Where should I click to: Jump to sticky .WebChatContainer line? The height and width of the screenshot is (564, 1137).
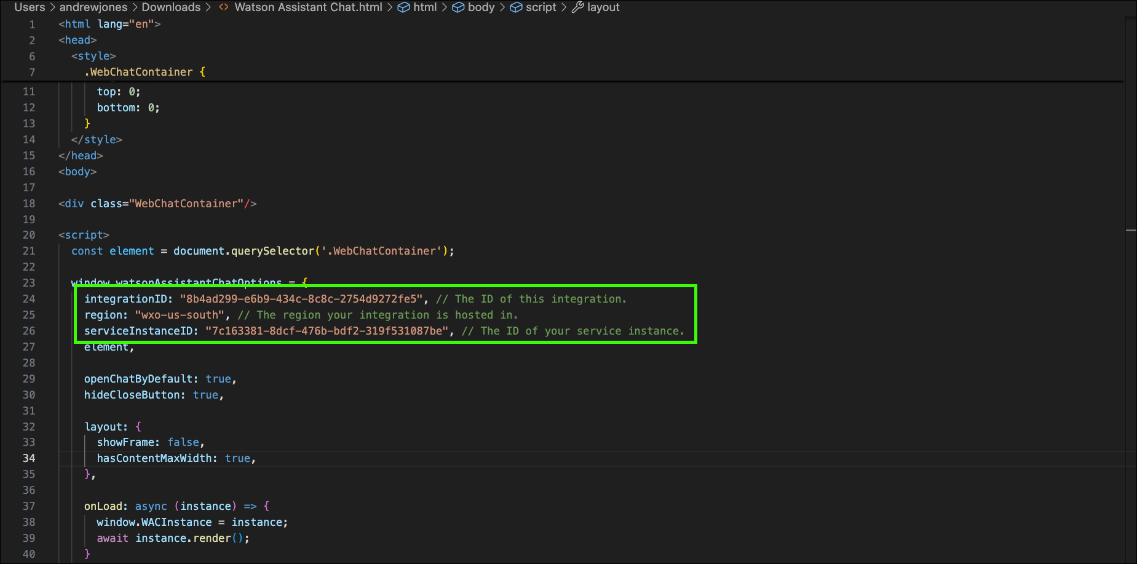point(141,72)
